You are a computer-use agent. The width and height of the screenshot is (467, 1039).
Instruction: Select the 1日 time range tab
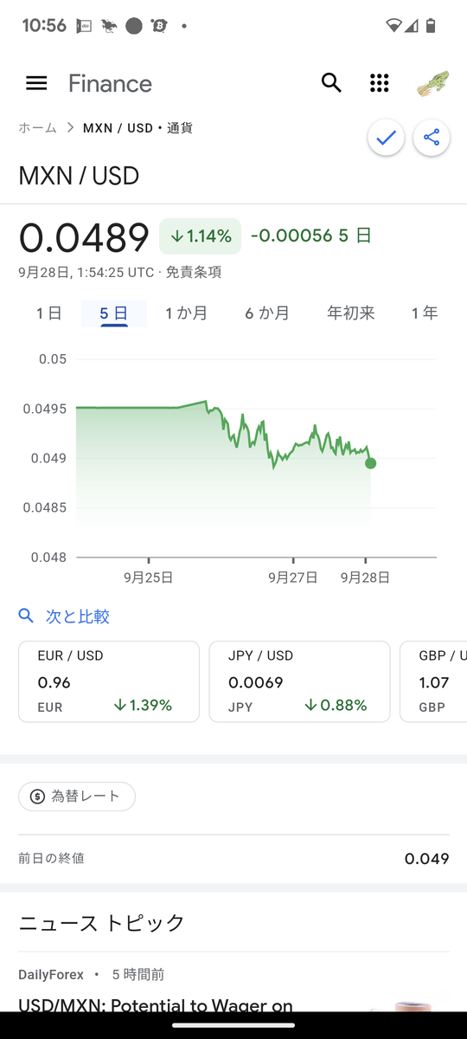49,313
